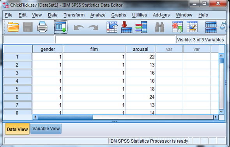Open the File menu

[x=9, y=15]
